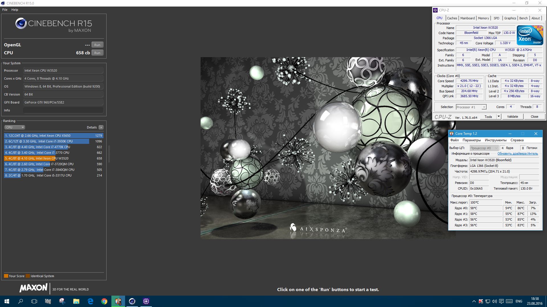Run the CPU benchmark test

97,53
